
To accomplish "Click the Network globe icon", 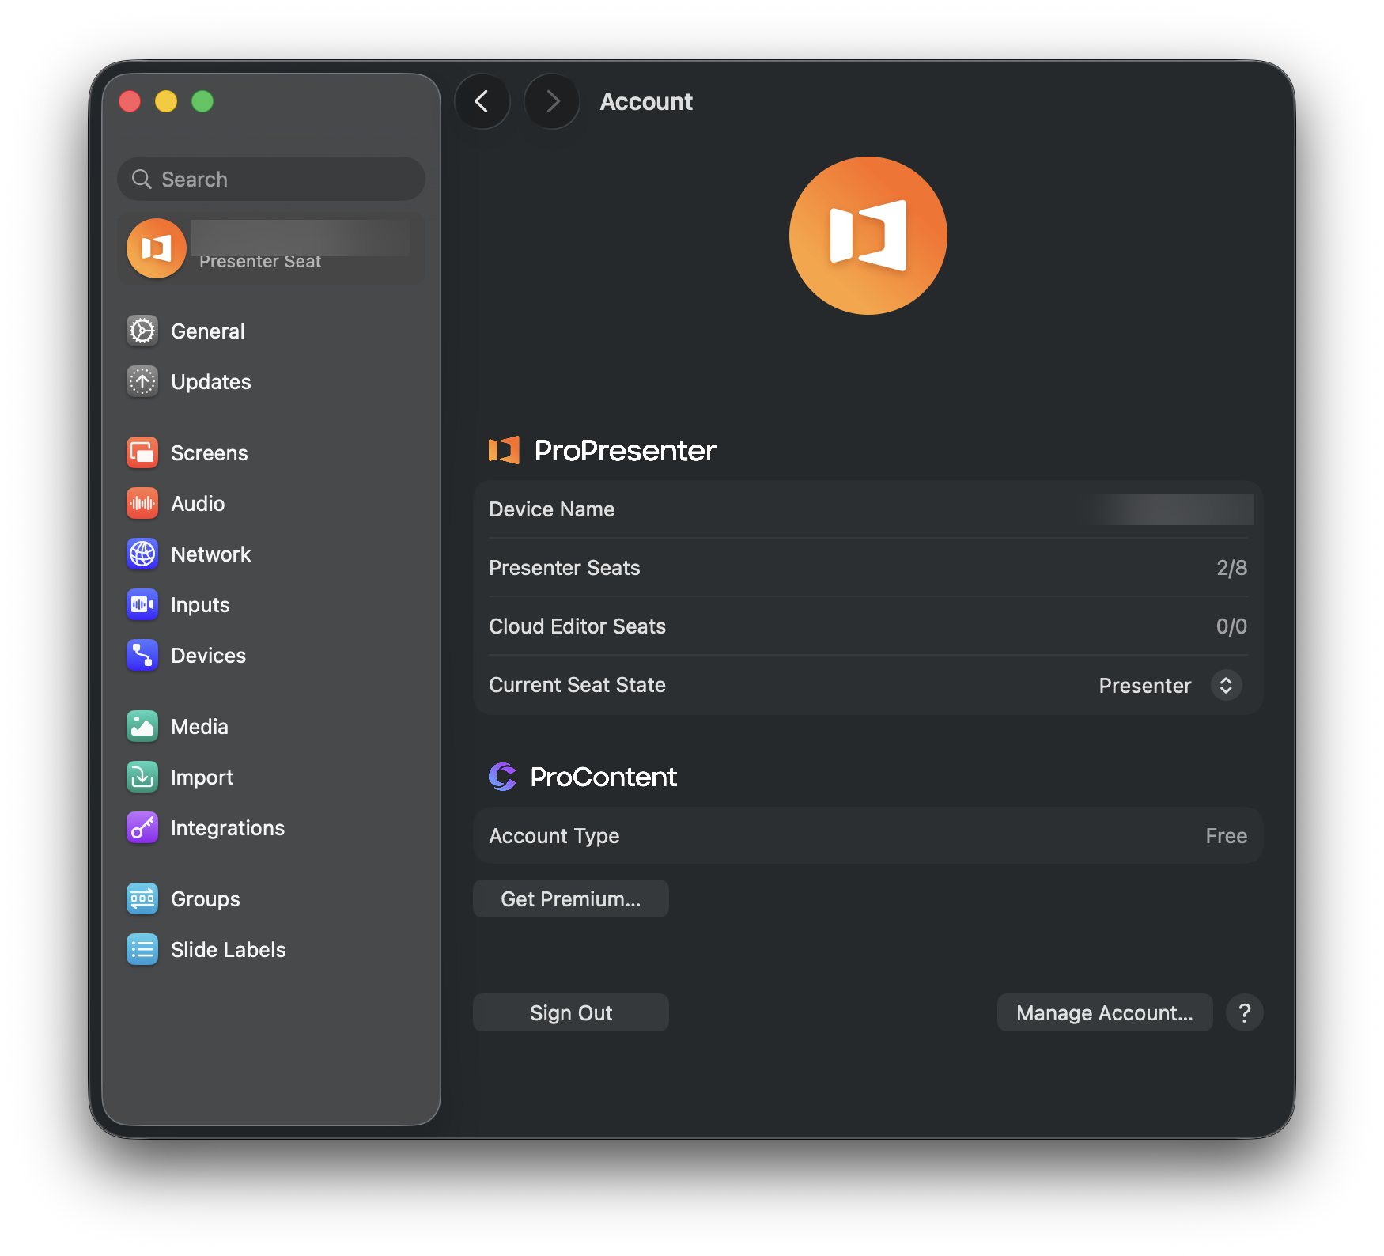I will coord(142,554).
